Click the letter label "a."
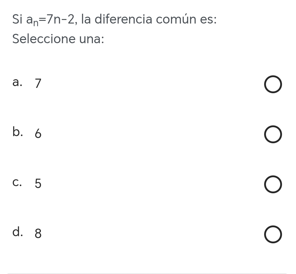 pyautogui.click(x=18, y=82)
